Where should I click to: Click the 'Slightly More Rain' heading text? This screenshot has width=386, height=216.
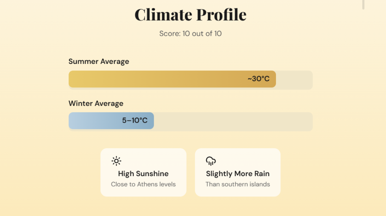pos(237,173)
